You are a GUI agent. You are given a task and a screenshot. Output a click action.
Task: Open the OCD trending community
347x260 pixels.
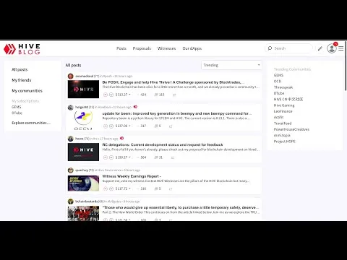coord(278,81)
